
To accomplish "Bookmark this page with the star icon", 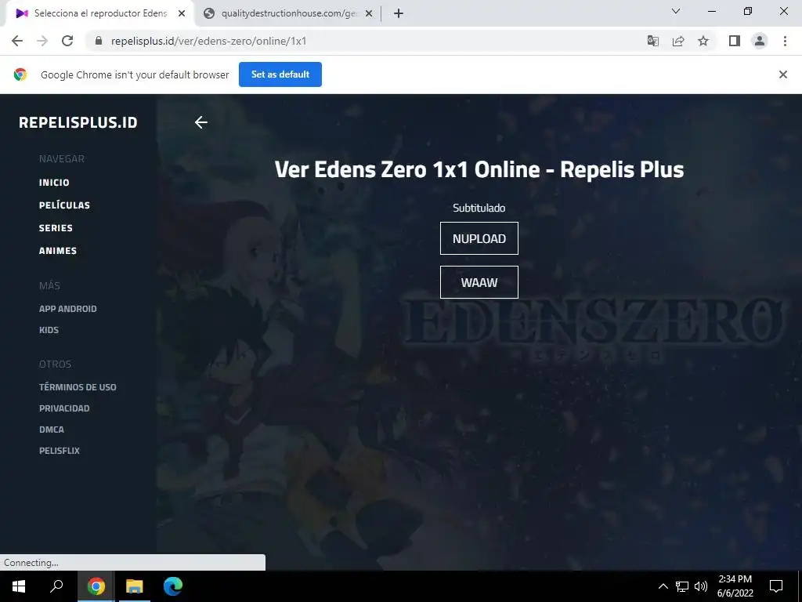I will [703, 41].
